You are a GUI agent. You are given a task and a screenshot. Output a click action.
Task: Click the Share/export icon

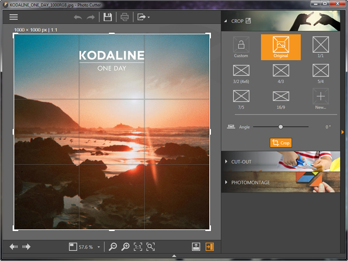tap(141, 17)
